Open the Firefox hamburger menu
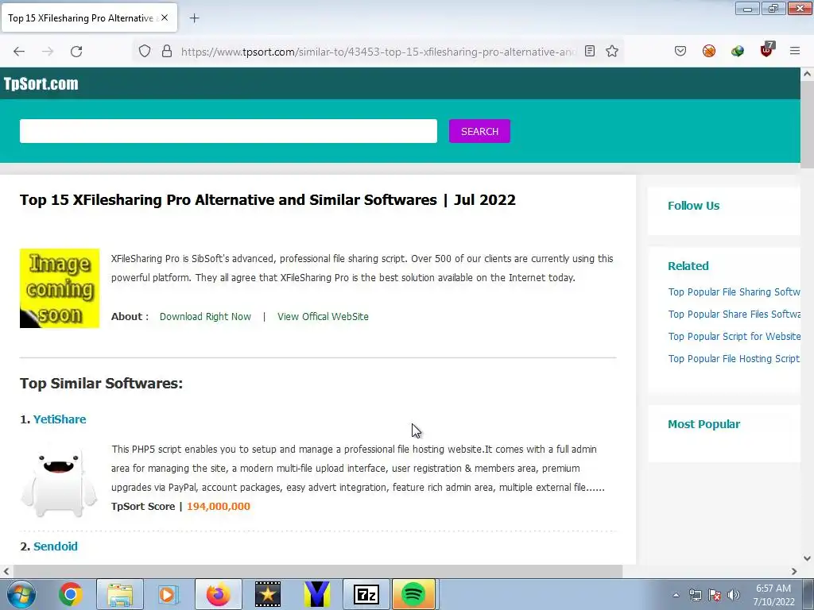This screenshot has width=814, height=610. tap(795, 51)
